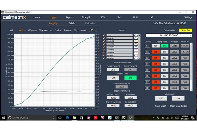Uncheck the Sample-06 legend checkmark

[x=104, y=52]
